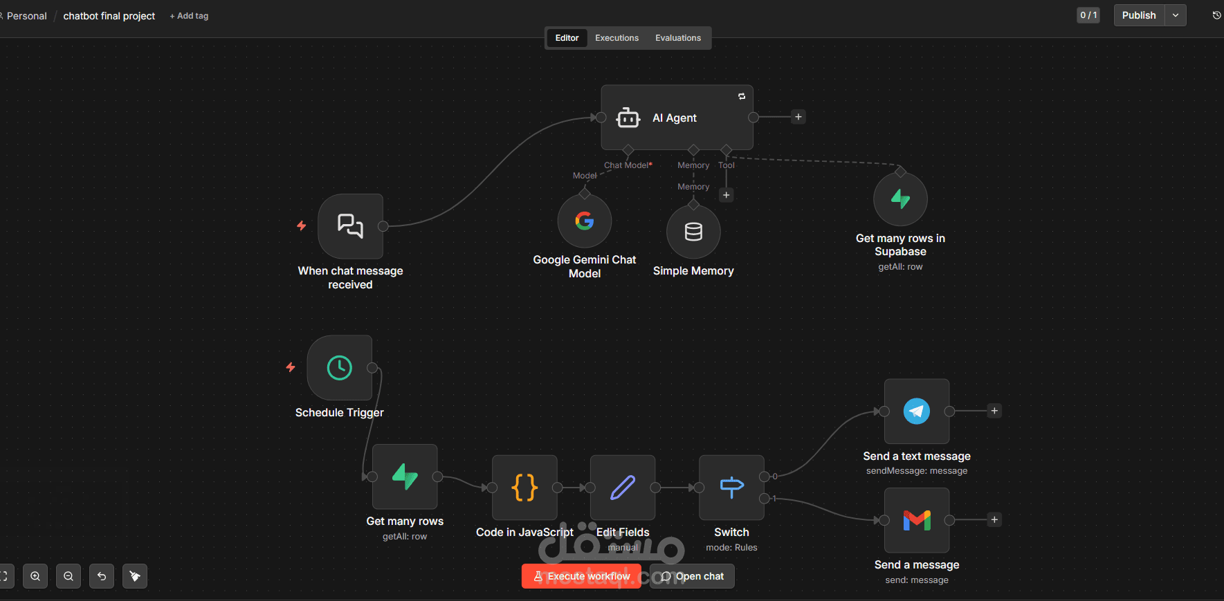The image size is (1224, 601).
Task: Click the Open chat button
Action: tap(692, 576)
